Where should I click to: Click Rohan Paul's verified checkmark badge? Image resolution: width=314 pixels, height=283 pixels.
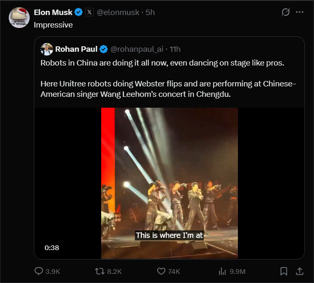pos(104,49)
